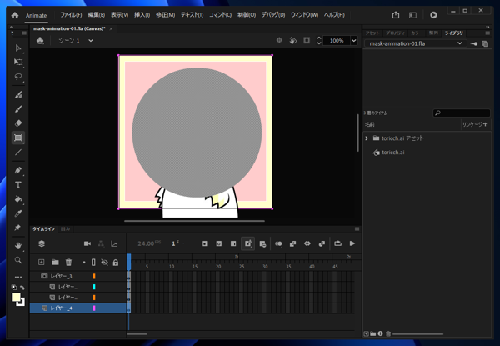Screen dimensions: 500x346
Task: Select the Text tool
Action: tap(18, 184)
